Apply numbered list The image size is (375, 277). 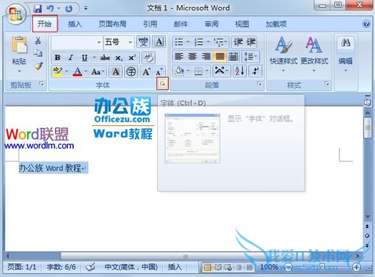point(198,42)
